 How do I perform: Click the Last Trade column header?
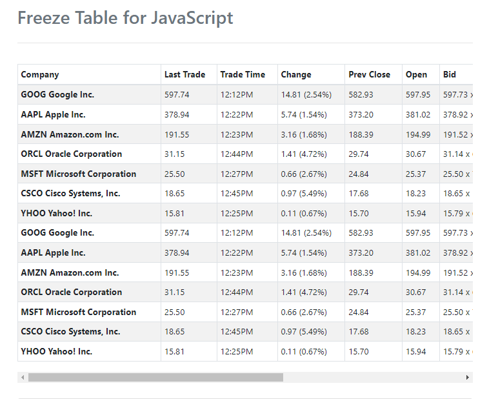pos(189,74)
